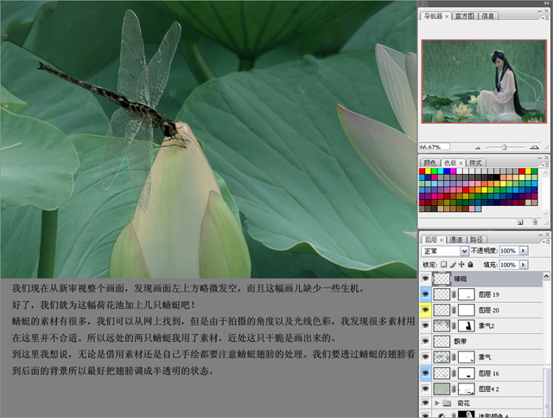Hide the 雾气 layer
This screenshot has width=553, height=418.
(x=426, y=357)
